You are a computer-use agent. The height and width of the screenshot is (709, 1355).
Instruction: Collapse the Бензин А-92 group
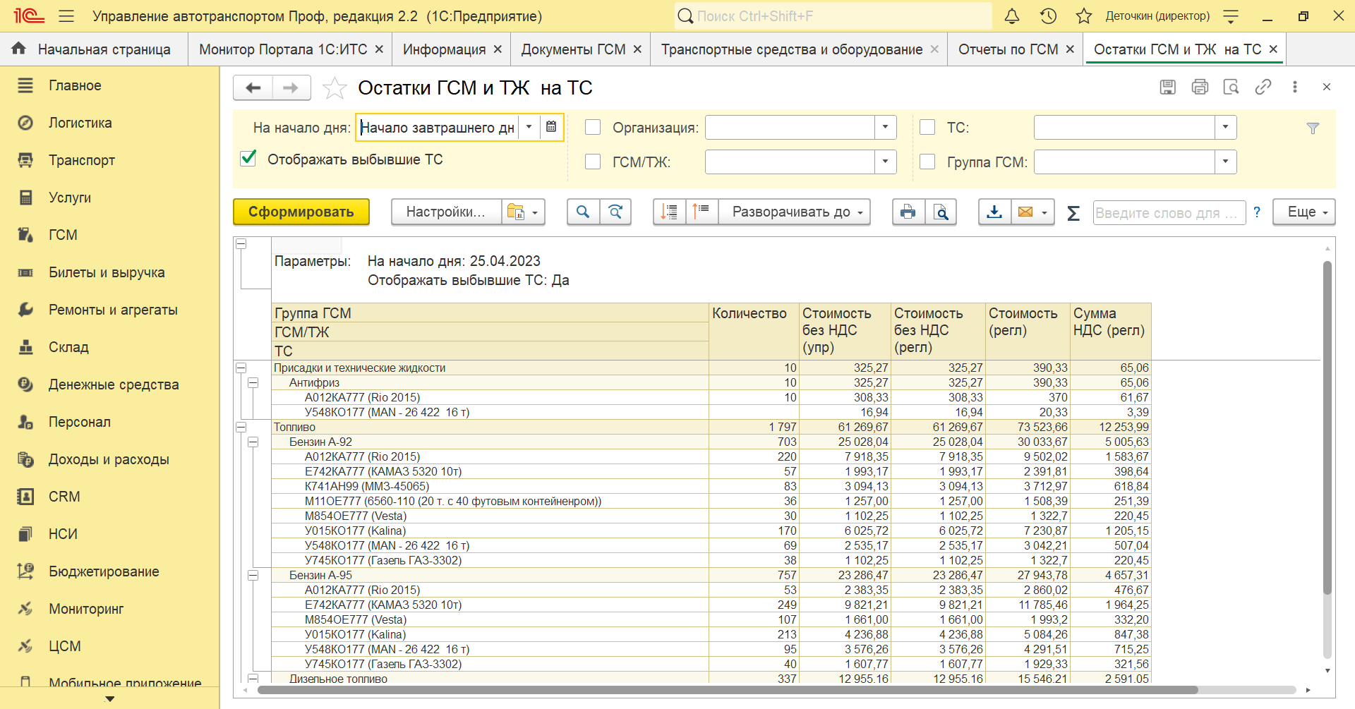click(x=253, y=442)
